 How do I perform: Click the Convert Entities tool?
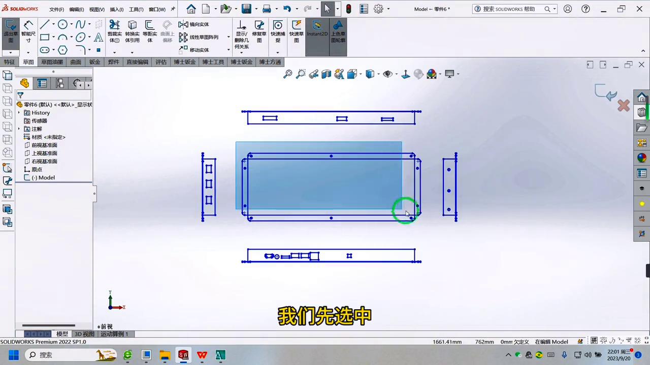pyautogui.click(x=132, y=30)
